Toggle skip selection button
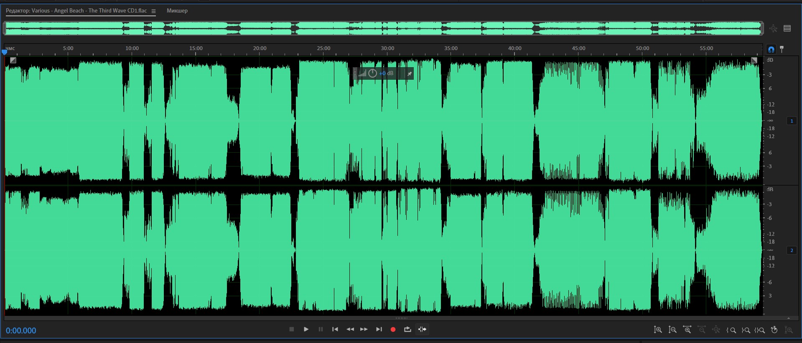This screenshot has height=343, width=802. (x=423, y=330)
